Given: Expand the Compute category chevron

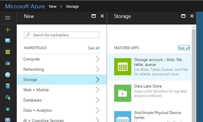Looking at the screenshot, I should click(98, 59).
